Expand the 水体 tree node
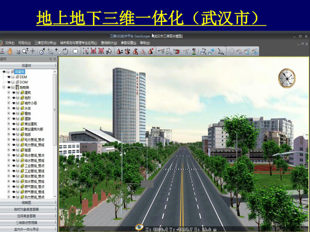310x232 pixels. pos(8,108)
